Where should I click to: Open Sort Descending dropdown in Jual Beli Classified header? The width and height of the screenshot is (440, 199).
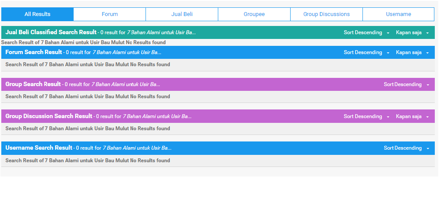pos(366,32)
